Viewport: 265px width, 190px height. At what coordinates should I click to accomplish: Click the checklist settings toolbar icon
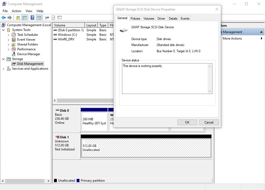(x=60, y=17)
